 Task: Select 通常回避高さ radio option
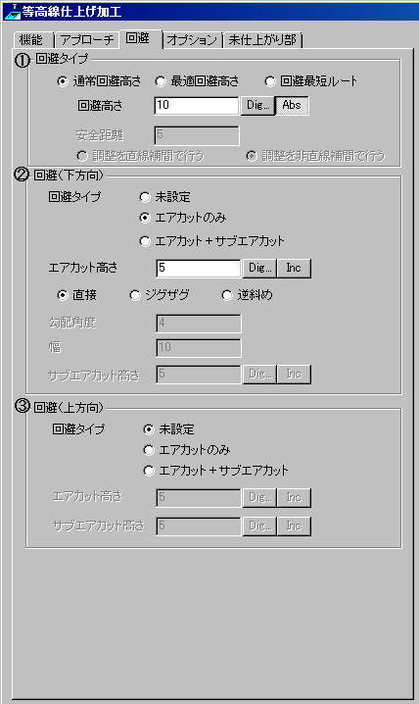point(100,81)
